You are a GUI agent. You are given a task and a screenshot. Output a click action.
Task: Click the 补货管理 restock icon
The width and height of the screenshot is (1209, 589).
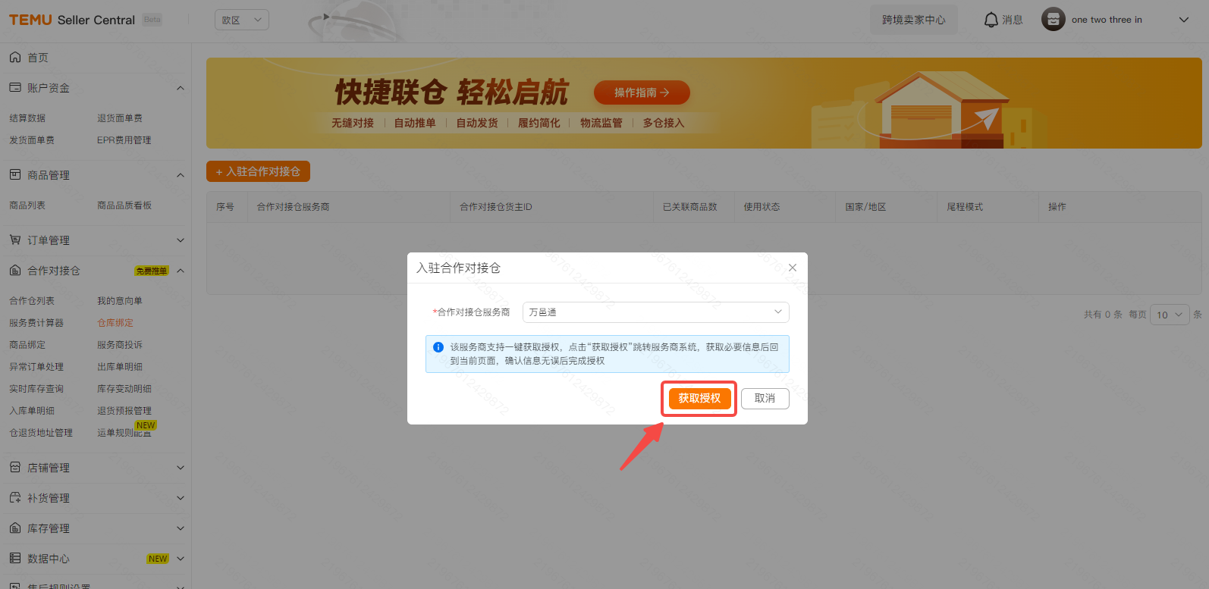point(15,498)
